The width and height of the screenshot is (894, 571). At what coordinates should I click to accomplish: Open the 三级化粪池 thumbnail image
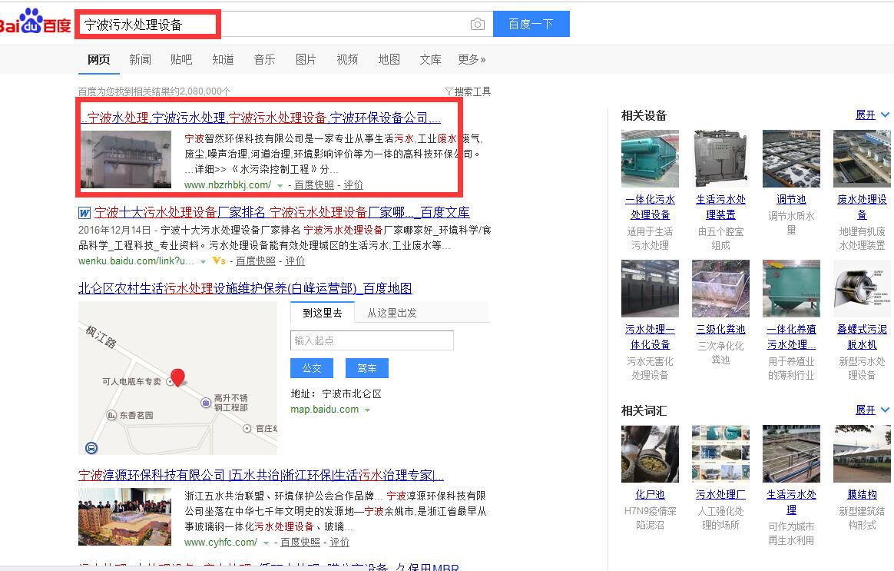[720, 289]
